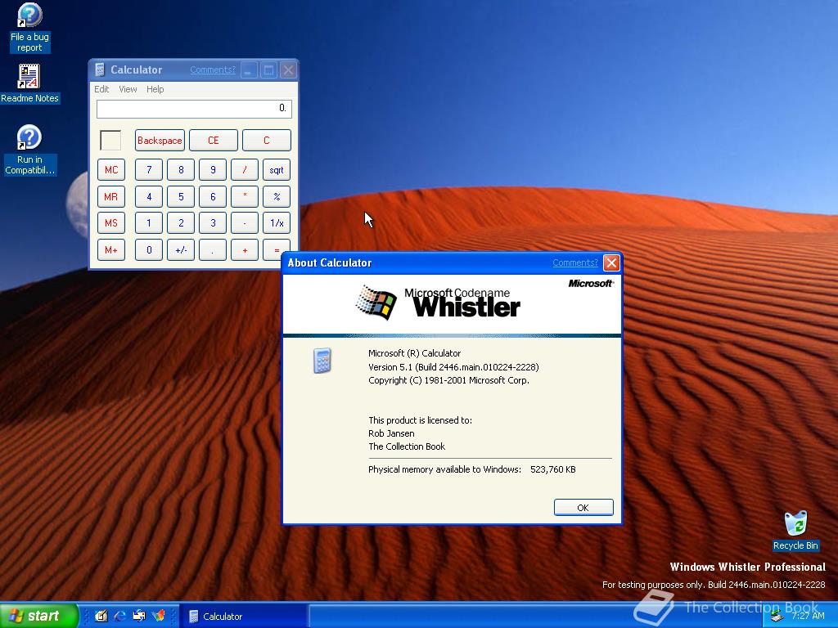Click the calculator display field
Screen dimensions: 838x628
194,109
